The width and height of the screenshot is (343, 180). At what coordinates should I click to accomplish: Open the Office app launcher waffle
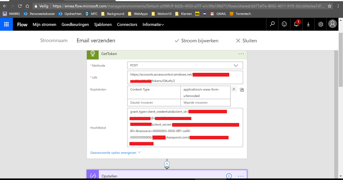6,24
